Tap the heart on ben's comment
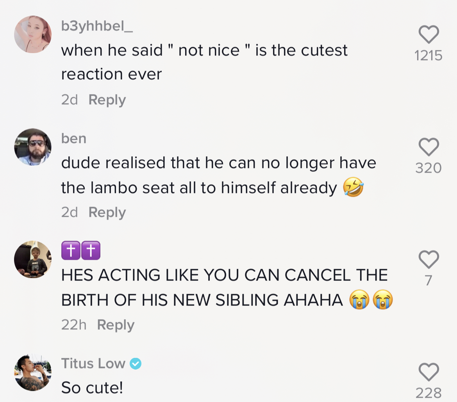457x402 pixels. (x=428, y=147)
